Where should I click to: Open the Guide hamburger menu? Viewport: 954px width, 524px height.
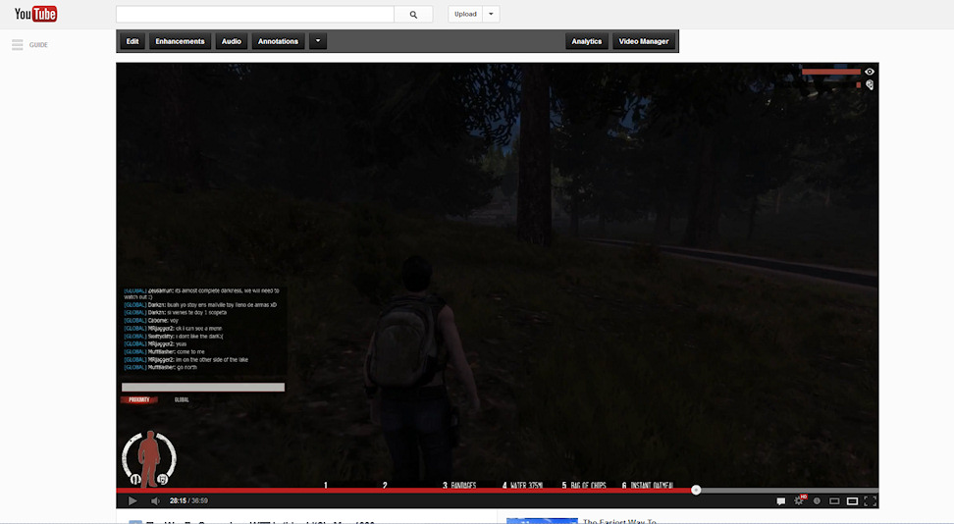point(17,44)
